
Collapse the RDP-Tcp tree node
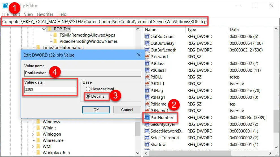pos(44,29)
